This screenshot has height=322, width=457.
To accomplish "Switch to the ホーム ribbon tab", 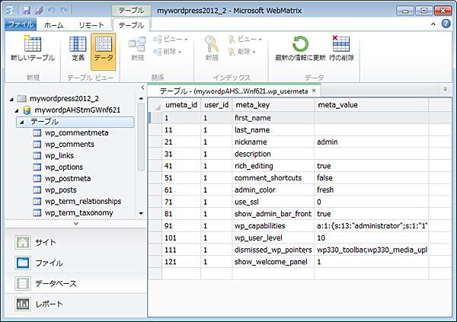I will tap(53, 25).
